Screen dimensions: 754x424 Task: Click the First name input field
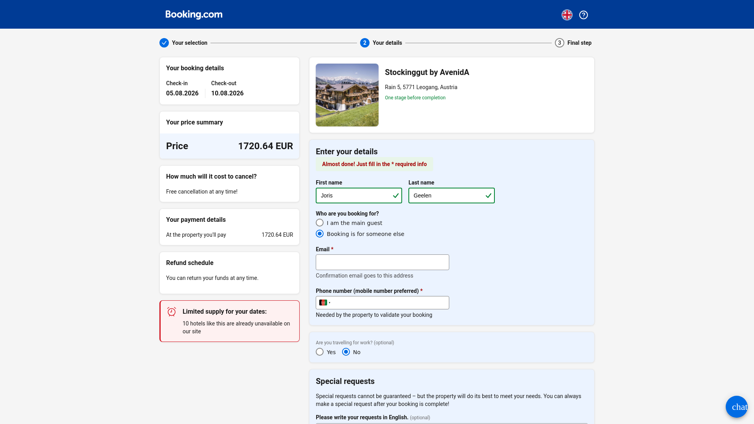359,196
